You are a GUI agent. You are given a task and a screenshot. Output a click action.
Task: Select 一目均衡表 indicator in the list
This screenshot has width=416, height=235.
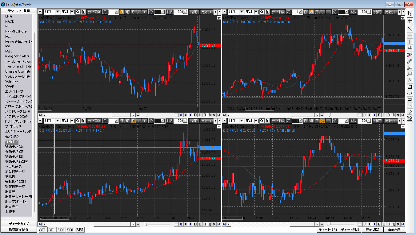coord(13,167)
